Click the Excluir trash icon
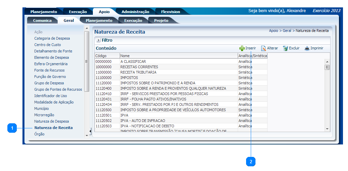The width and height of the screenshot is (348, 171). click(x=285, y=48)
